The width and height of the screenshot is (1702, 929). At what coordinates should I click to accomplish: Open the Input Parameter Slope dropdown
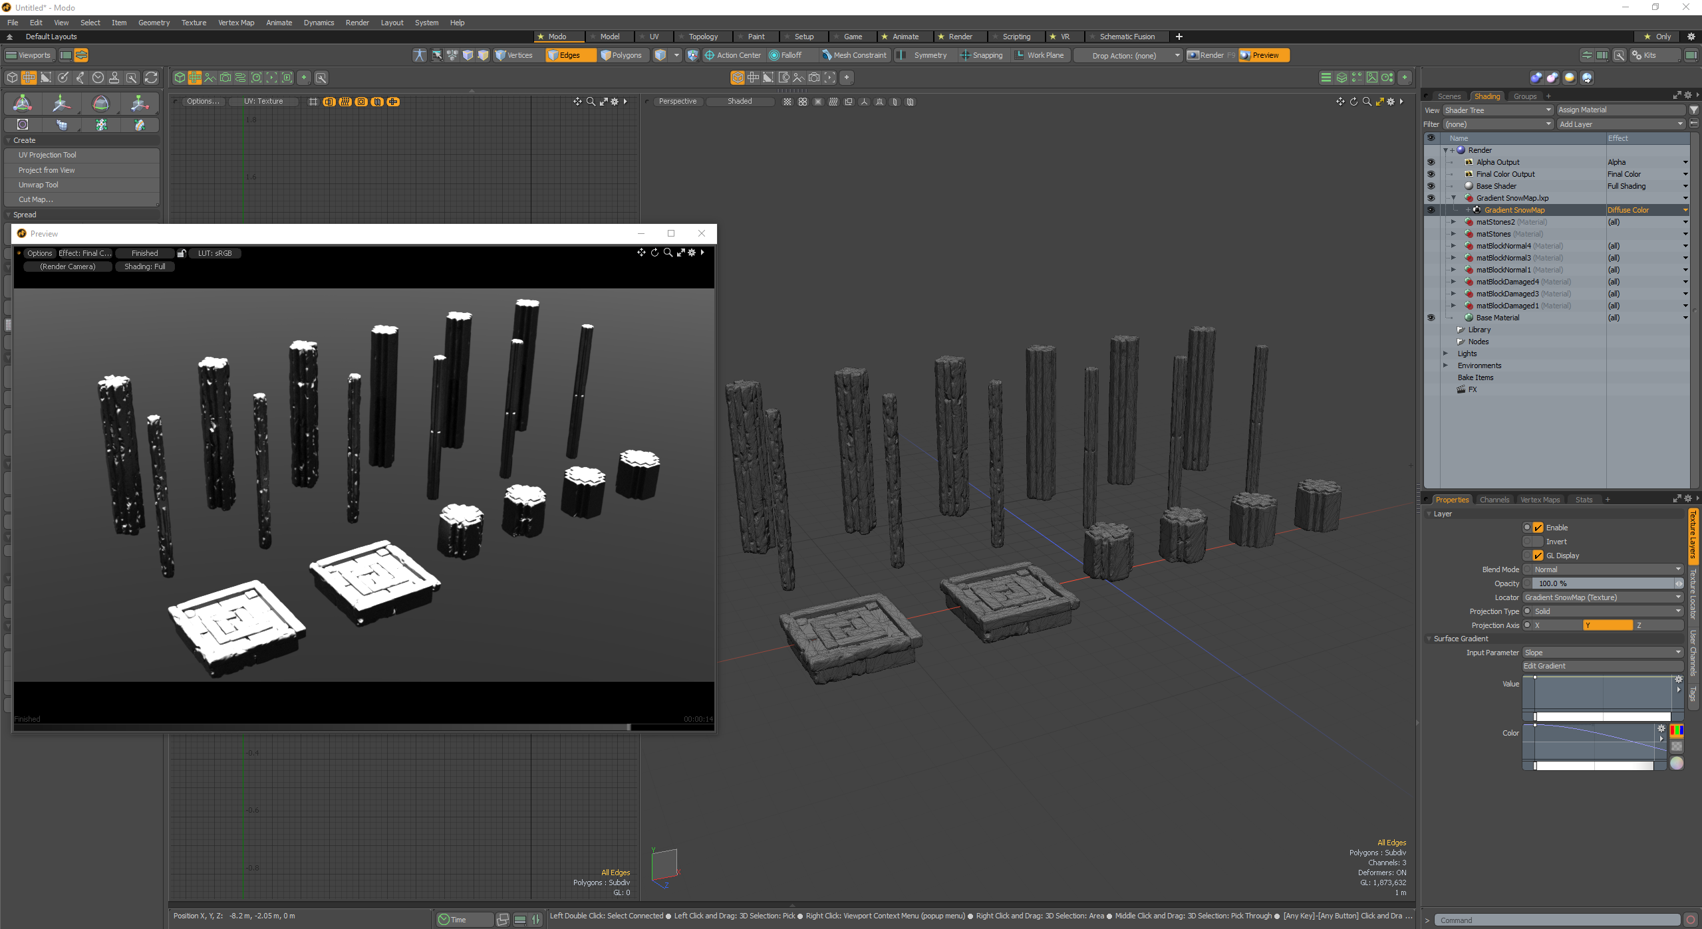pyautogui.click(x=1602, y=653)
